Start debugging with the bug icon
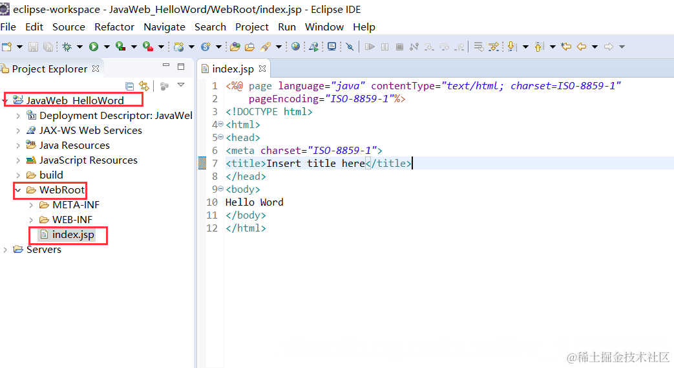 click(x=67, y=47)
